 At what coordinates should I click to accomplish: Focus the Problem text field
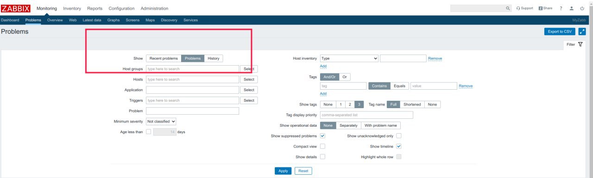pyautogui.click(x=192, y=111)
